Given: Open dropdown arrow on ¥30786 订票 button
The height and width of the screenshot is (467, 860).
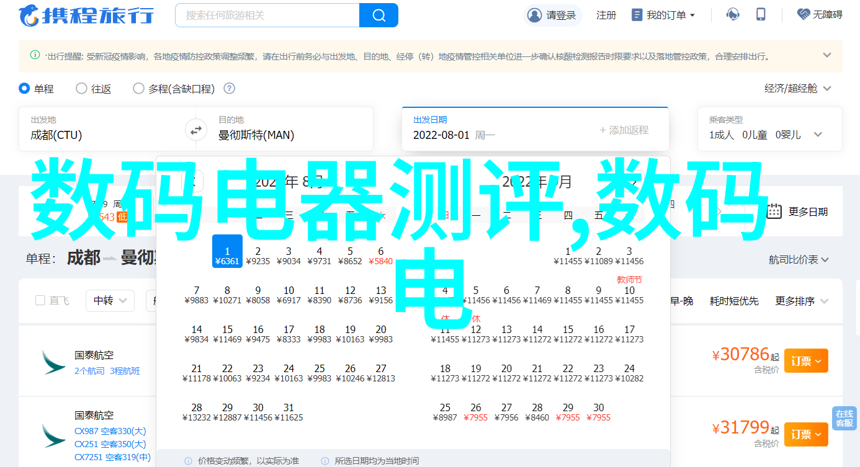Looking at the screenshot, I should [818, 361].
